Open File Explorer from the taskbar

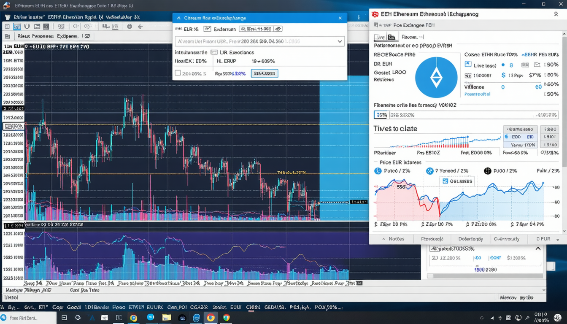point(166,318)
